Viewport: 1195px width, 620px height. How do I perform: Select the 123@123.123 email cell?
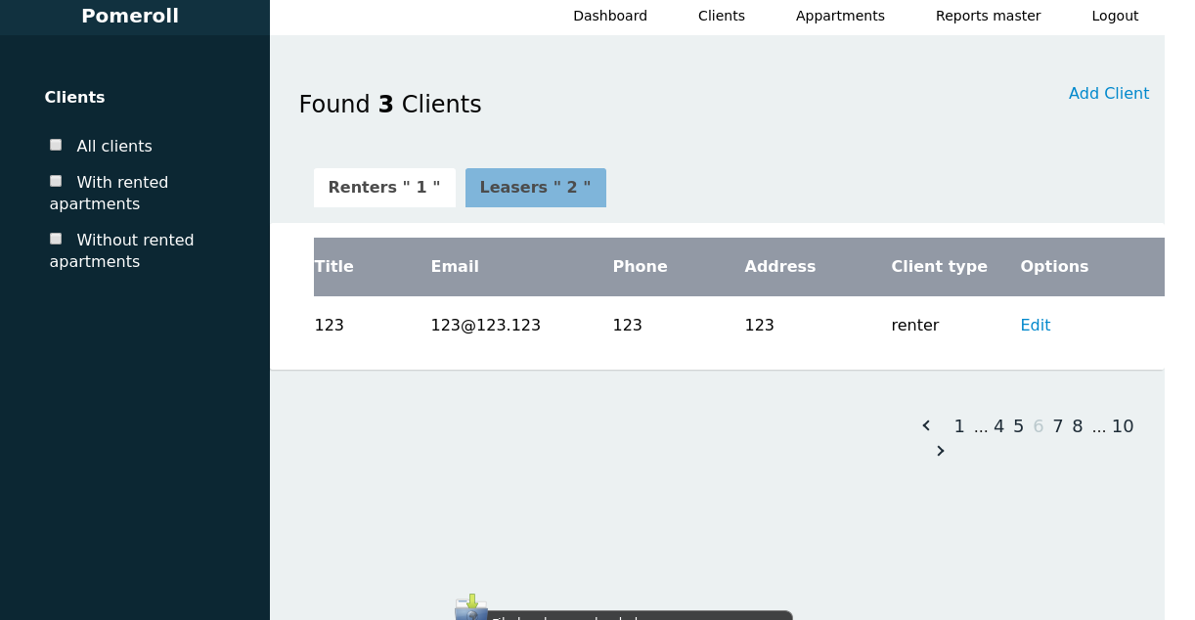486,326
